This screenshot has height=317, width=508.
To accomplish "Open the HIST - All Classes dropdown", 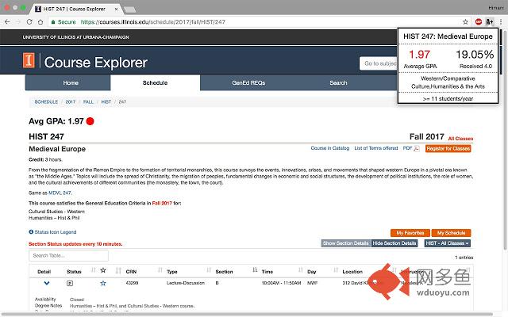I will coord(447,243).
